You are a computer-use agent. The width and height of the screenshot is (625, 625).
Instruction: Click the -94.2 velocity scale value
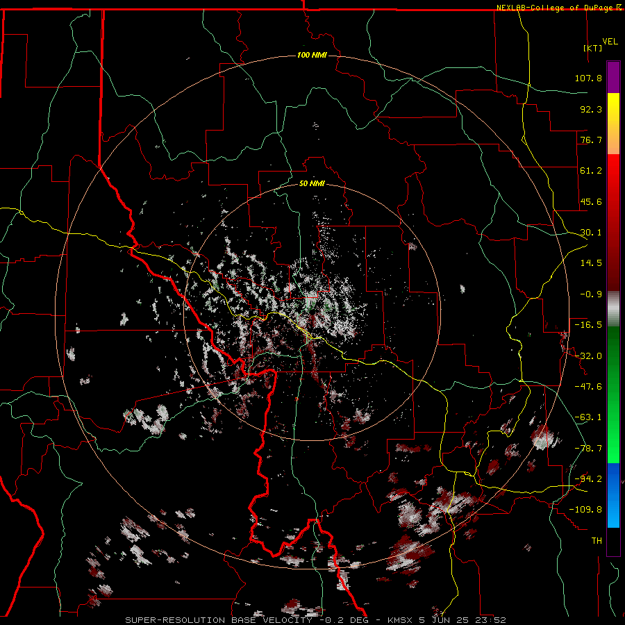tap(588, 479)
